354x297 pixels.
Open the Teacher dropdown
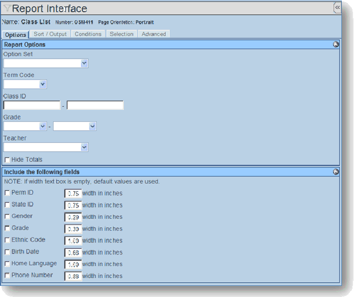[x=46, y=147]
